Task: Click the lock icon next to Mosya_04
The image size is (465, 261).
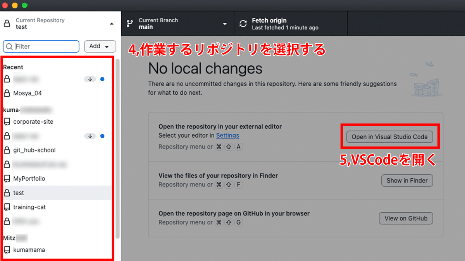Action: 7,93
